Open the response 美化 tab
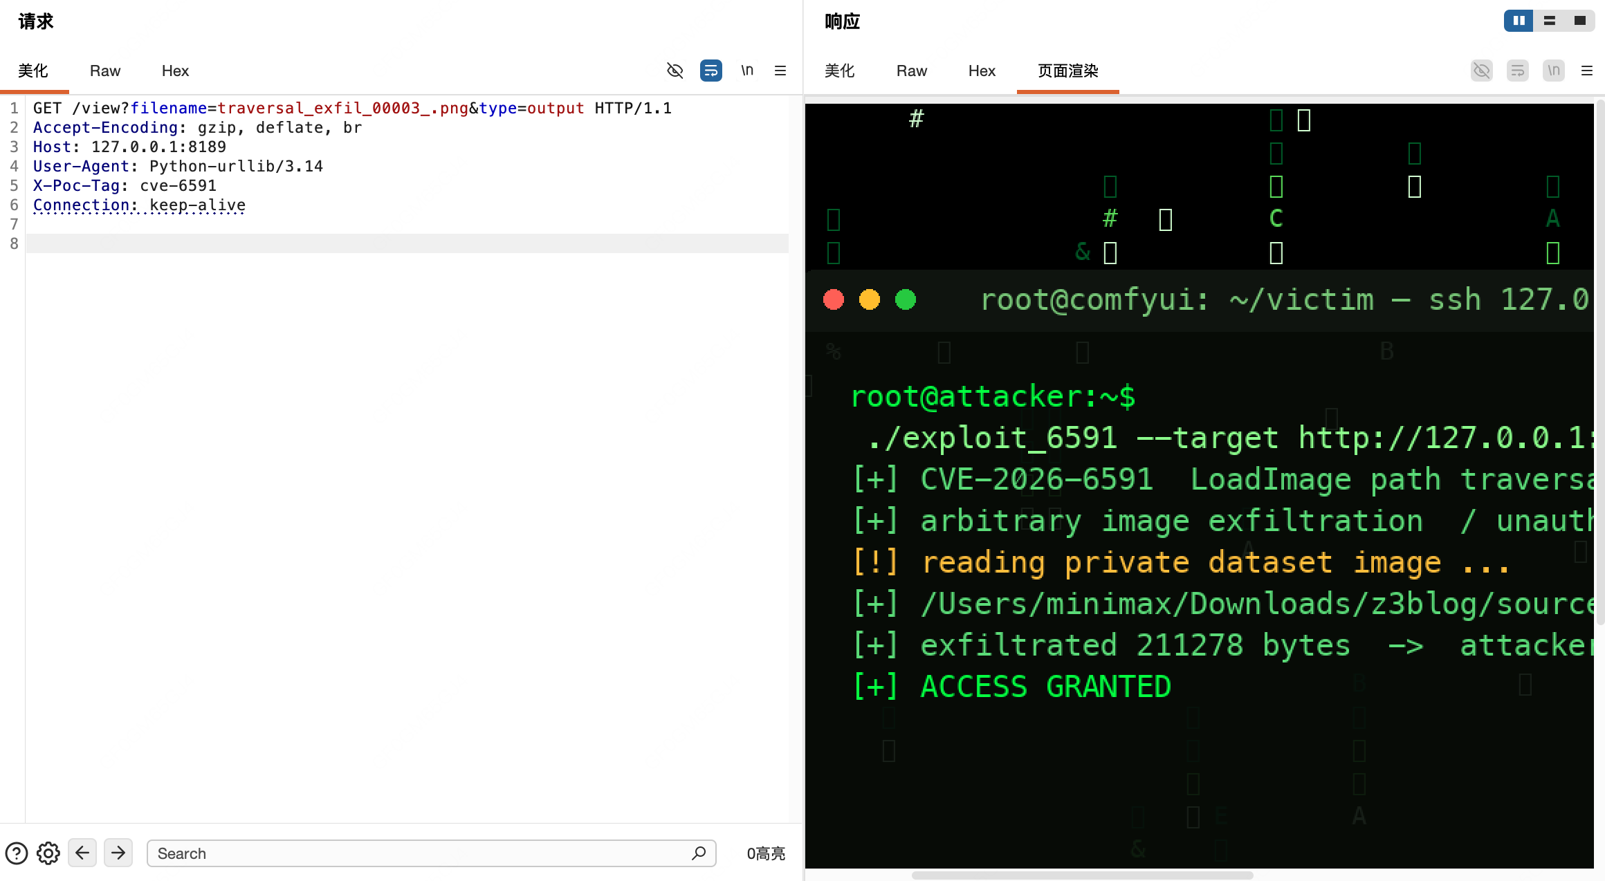Viewport: 1605px width, 881px height. [x=840, y=71]
